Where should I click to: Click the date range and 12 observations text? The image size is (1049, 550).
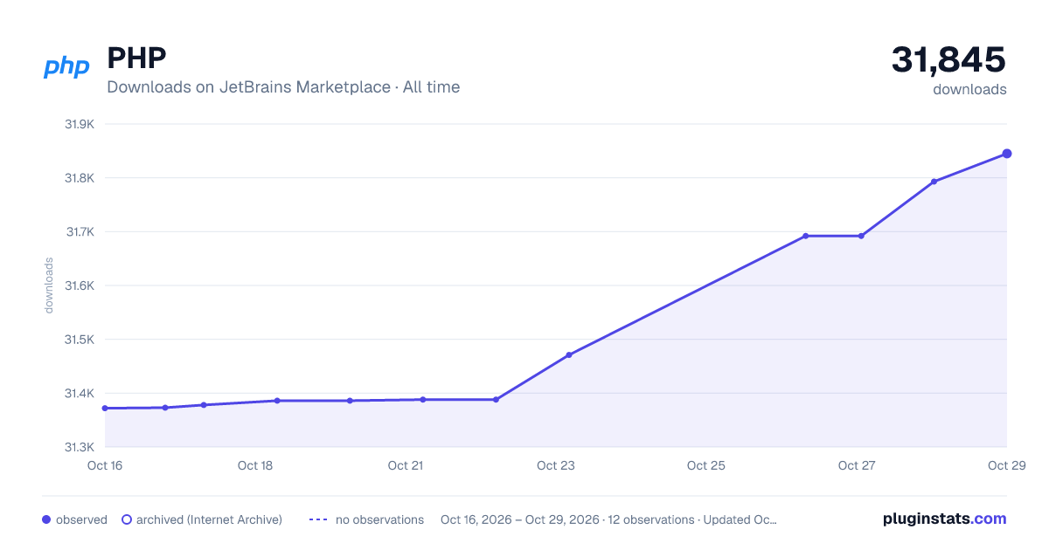click(x=608, y=519)
